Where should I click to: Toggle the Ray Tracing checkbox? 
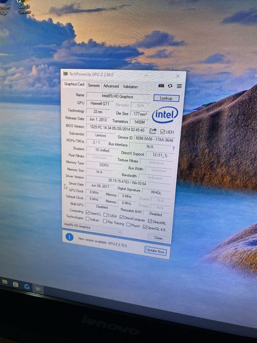(105, 221)
